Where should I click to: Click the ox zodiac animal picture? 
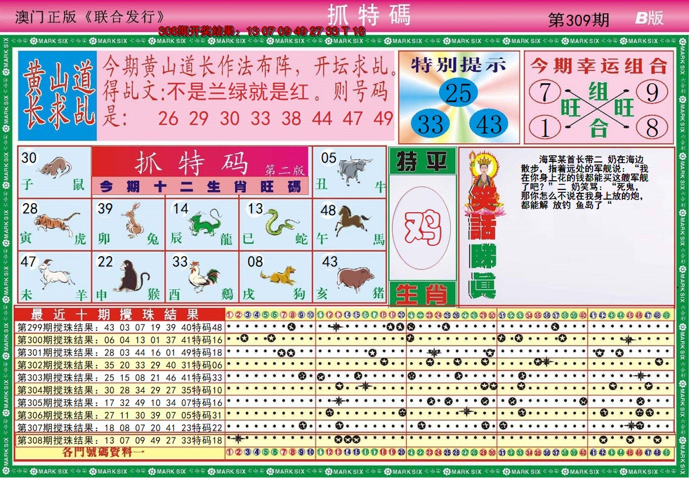(x=355, y=168)
